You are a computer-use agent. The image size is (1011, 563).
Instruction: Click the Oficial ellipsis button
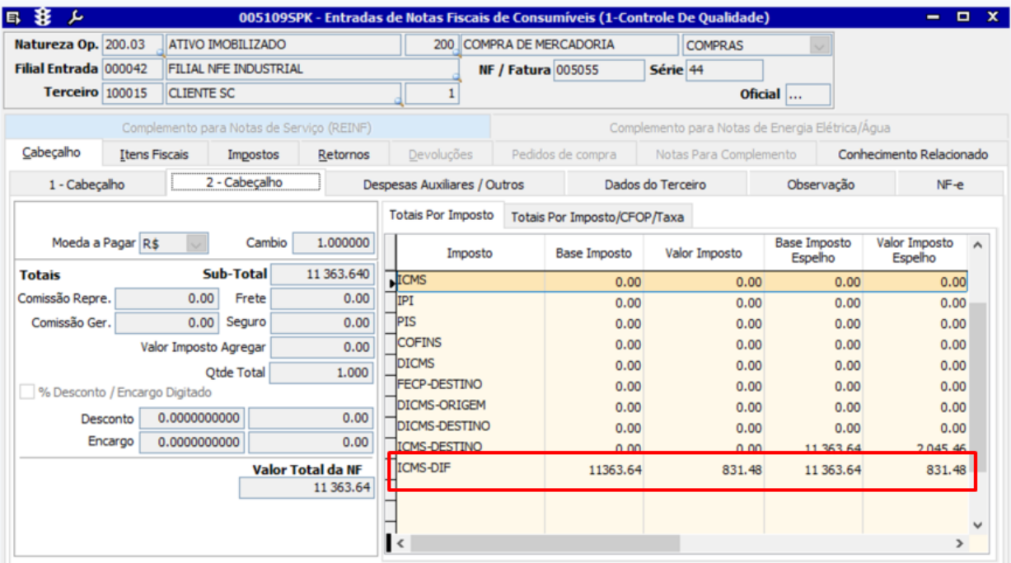(x=807, y=95)
